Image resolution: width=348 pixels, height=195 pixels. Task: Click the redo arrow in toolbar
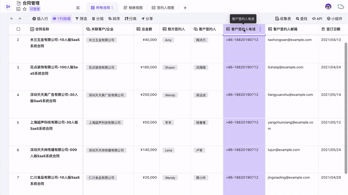(20, 19)
